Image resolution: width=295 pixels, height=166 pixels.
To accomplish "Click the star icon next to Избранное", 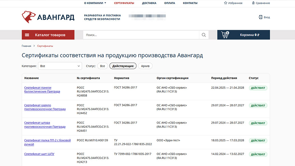I will [226, 3].
